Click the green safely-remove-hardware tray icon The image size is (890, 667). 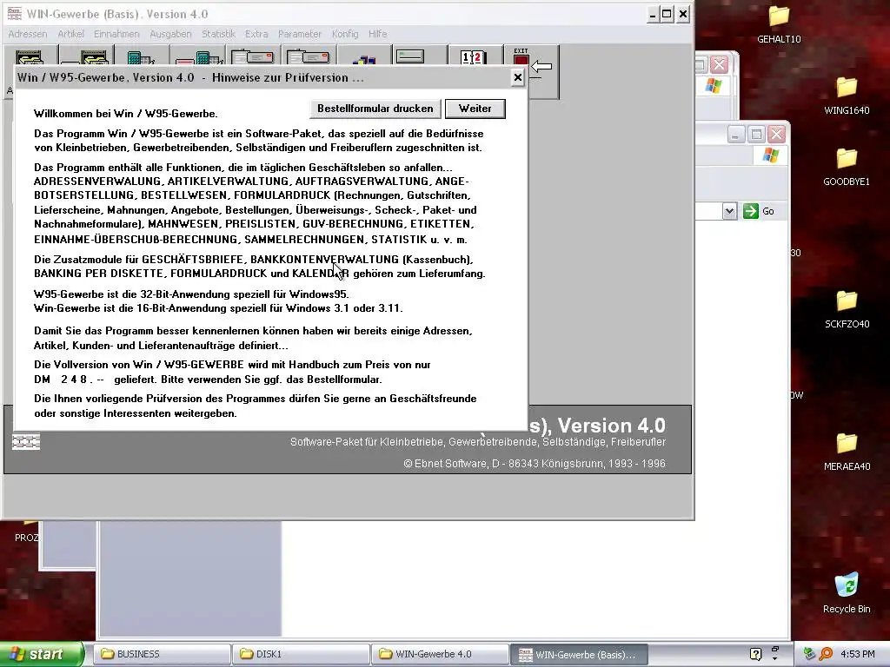click(x=809, y=654)
